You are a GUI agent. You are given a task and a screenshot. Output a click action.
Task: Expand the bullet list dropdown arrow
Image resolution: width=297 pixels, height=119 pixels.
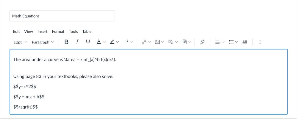click(237, 42)
